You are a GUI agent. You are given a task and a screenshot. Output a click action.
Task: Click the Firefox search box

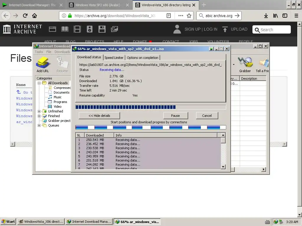click(x=219, y=16)
